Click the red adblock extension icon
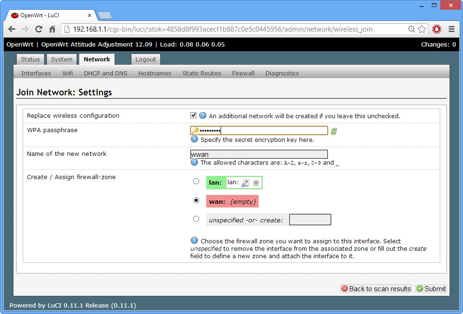 coord(437,29)
